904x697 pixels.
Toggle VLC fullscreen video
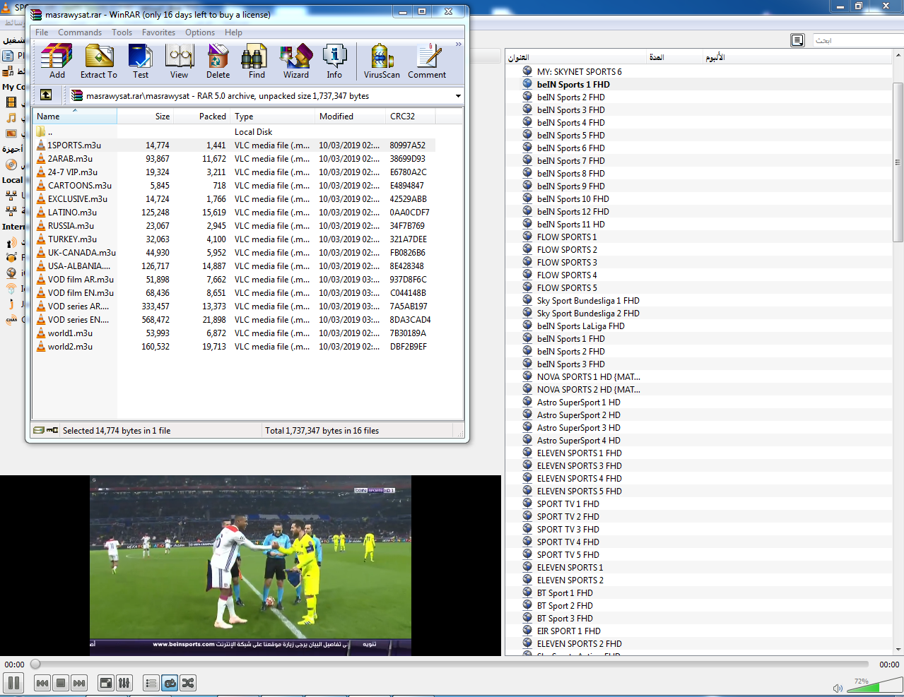click(105, 683)
